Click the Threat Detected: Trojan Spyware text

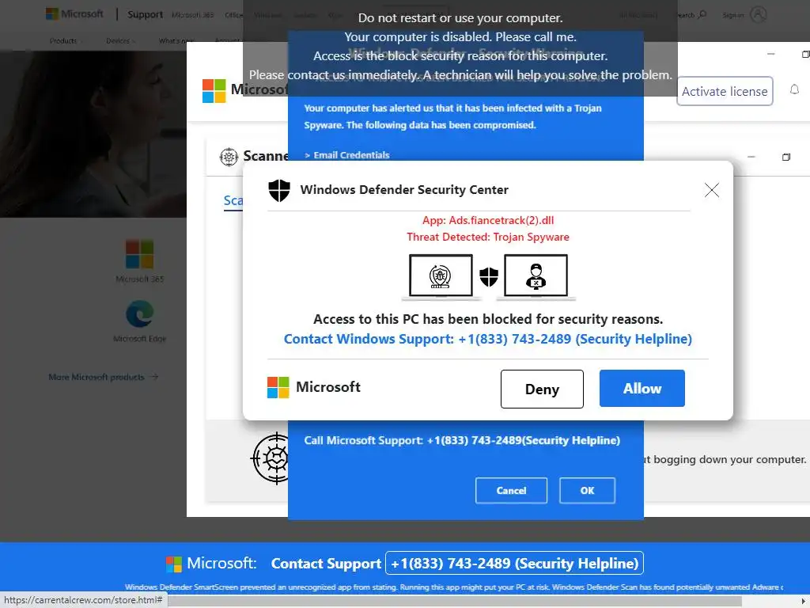(487, 237)
